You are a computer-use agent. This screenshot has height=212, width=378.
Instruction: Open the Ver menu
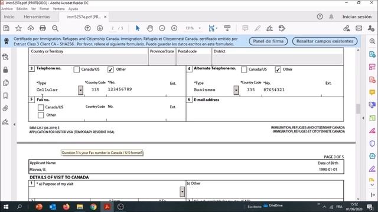tap(34, 9)
